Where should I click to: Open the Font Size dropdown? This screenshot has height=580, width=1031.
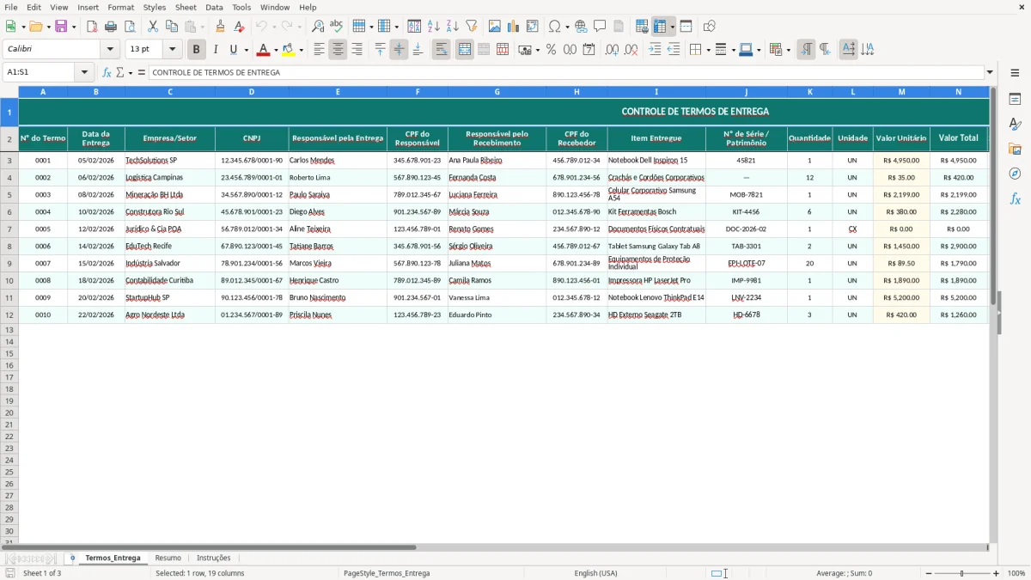[172, 50]
